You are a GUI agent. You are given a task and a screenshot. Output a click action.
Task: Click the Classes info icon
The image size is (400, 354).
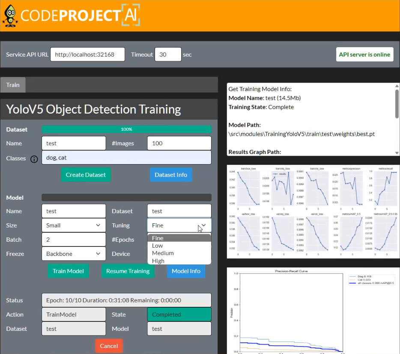coord(34,159)
